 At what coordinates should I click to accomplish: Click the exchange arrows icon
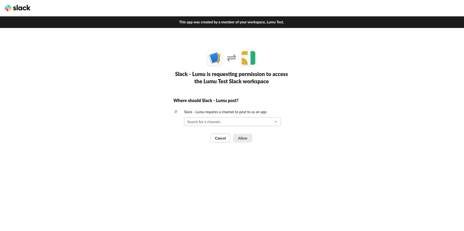(231, 58)
